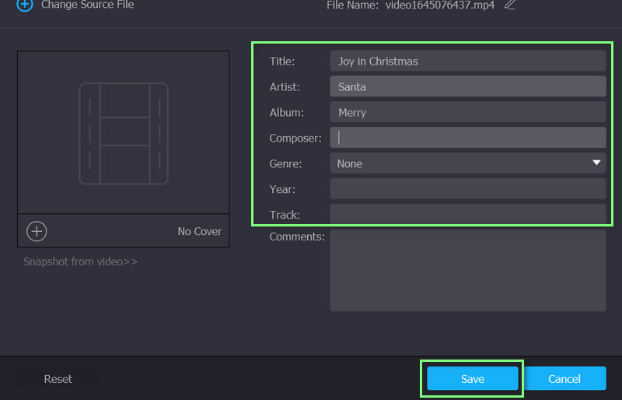Click the No Cover label
622x400 pixels.
[199, 231]
